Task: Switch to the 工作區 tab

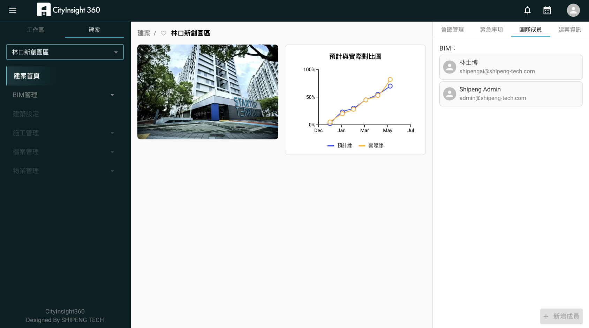Action: point(36,30)
